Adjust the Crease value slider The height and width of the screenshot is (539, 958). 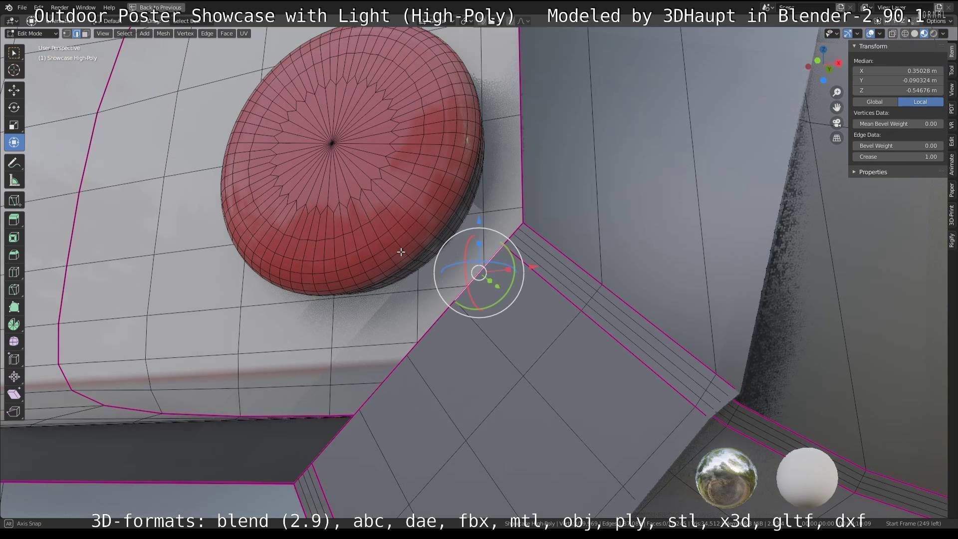tap(898, 157)
